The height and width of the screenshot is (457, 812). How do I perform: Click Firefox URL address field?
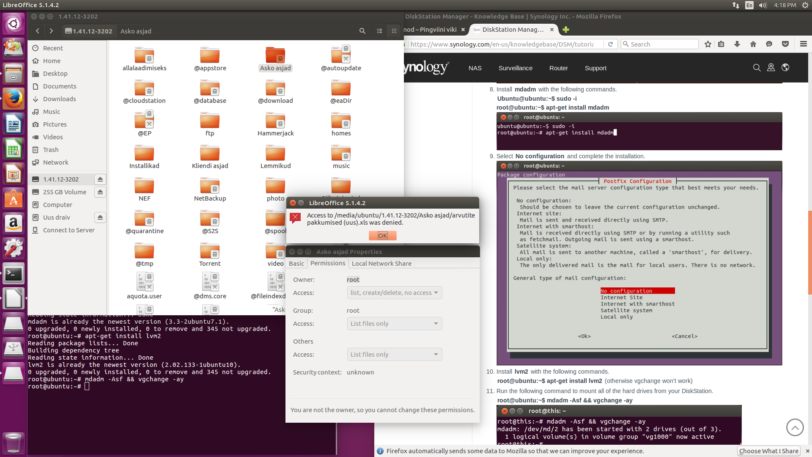tap(502, 44)
